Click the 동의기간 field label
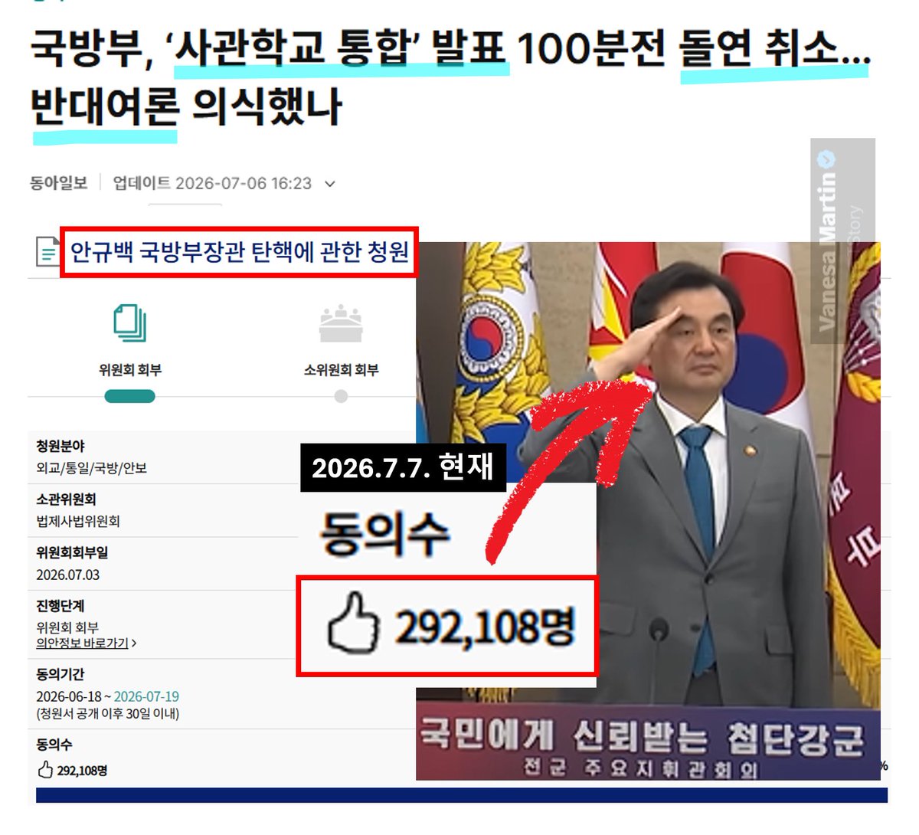The image size is (919, 835). click(60, 675)
